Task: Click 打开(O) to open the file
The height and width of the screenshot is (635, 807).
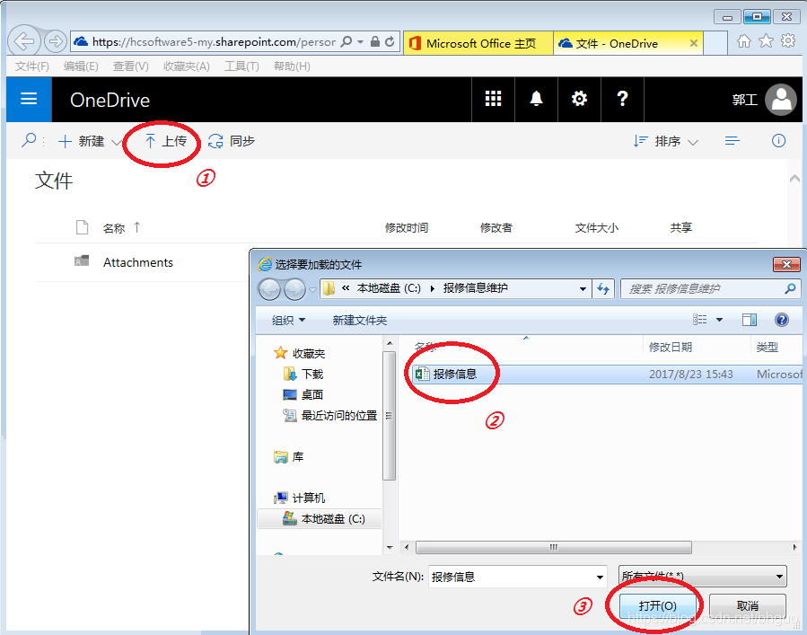Action: coord(658,605)
